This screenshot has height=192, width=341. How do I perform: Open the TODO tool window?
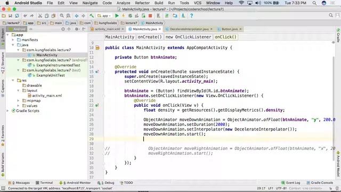126,182
